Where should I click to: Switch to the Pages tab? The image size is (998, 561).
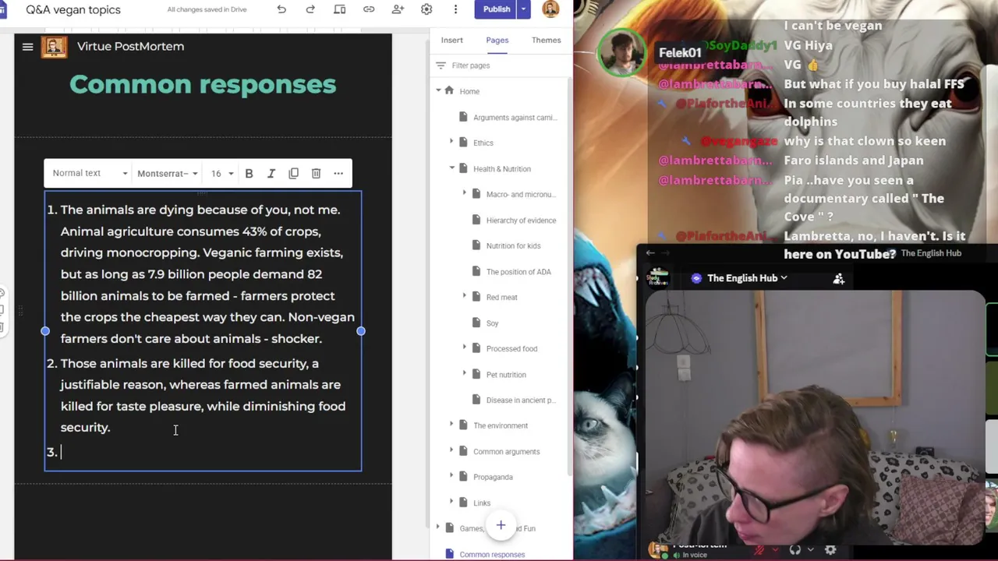tap(497, 40)
